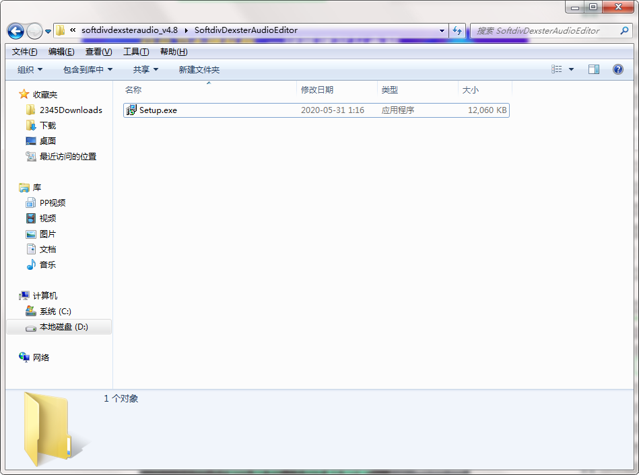Open 图片 library
639x475 pixels.
pos(48,234)
